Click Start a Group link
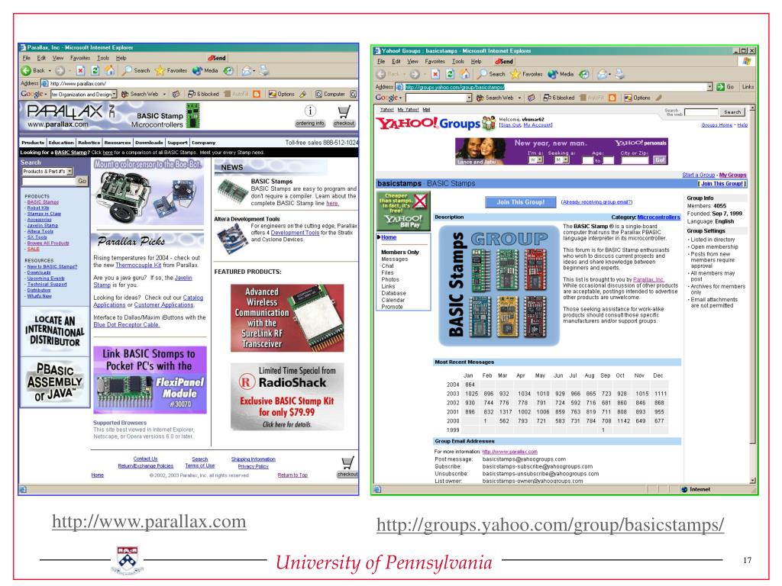 click(x=698, y=175)
